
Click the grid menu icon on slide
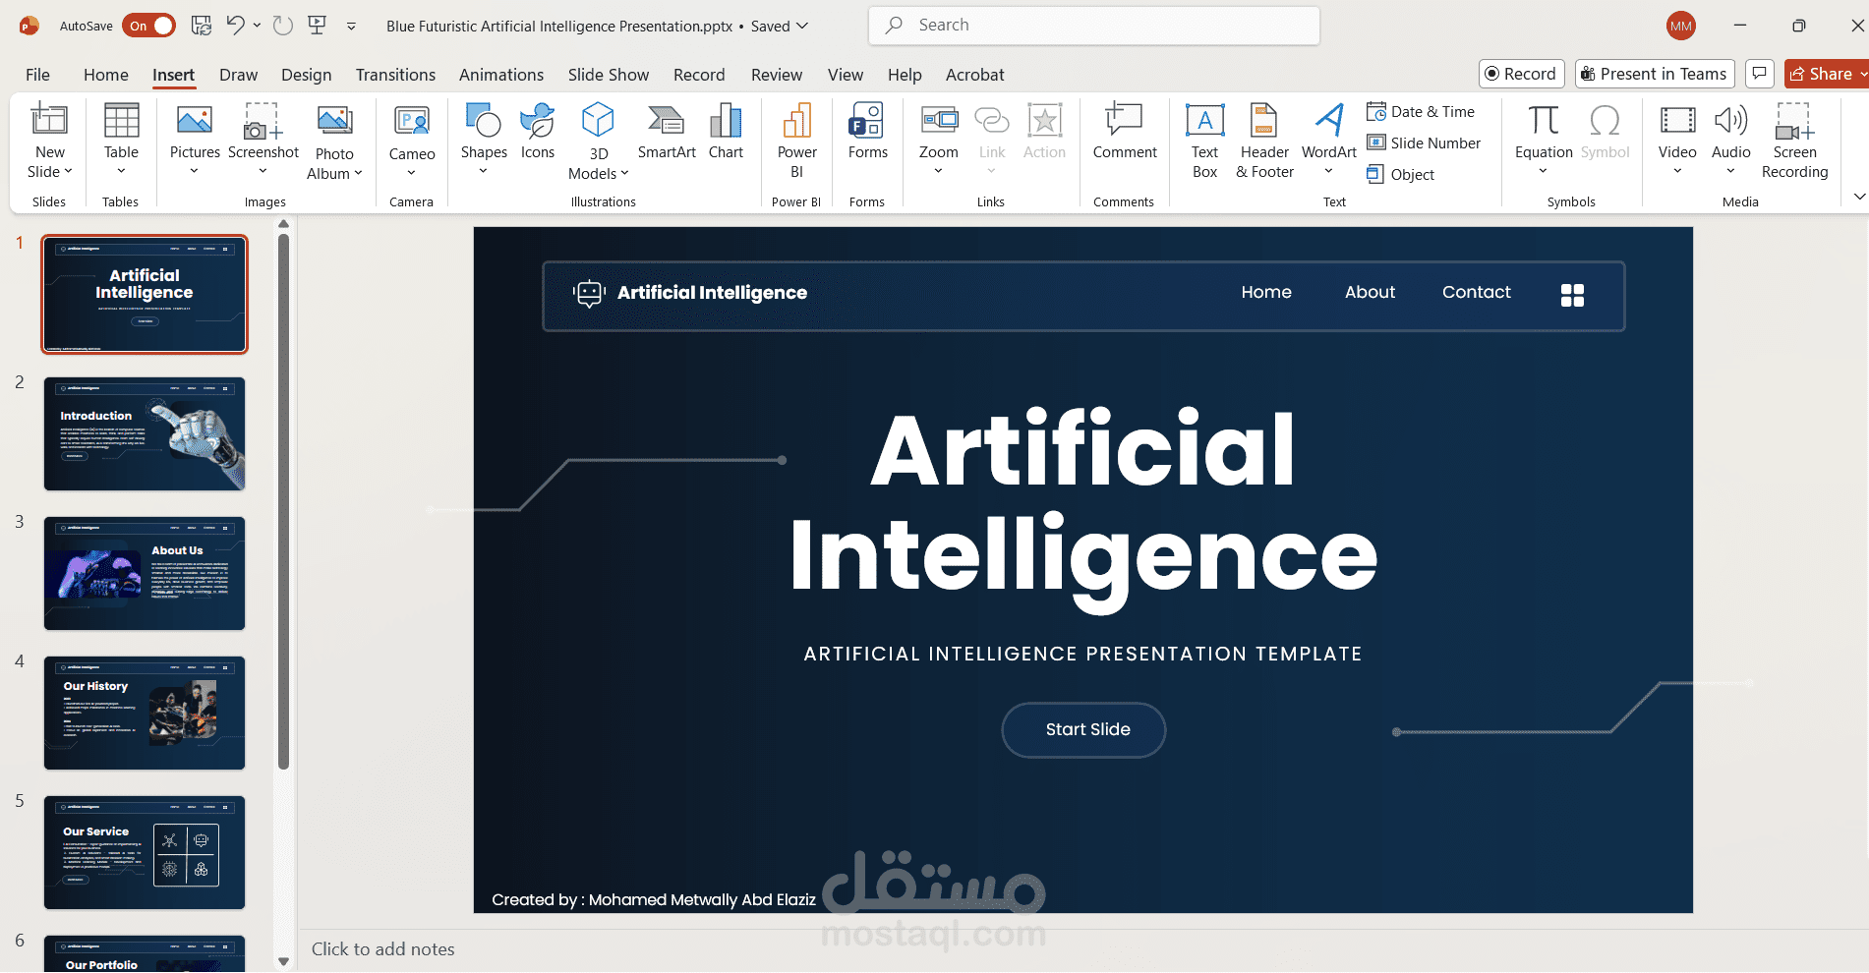pyautogui.click(x=1572, y=295)
